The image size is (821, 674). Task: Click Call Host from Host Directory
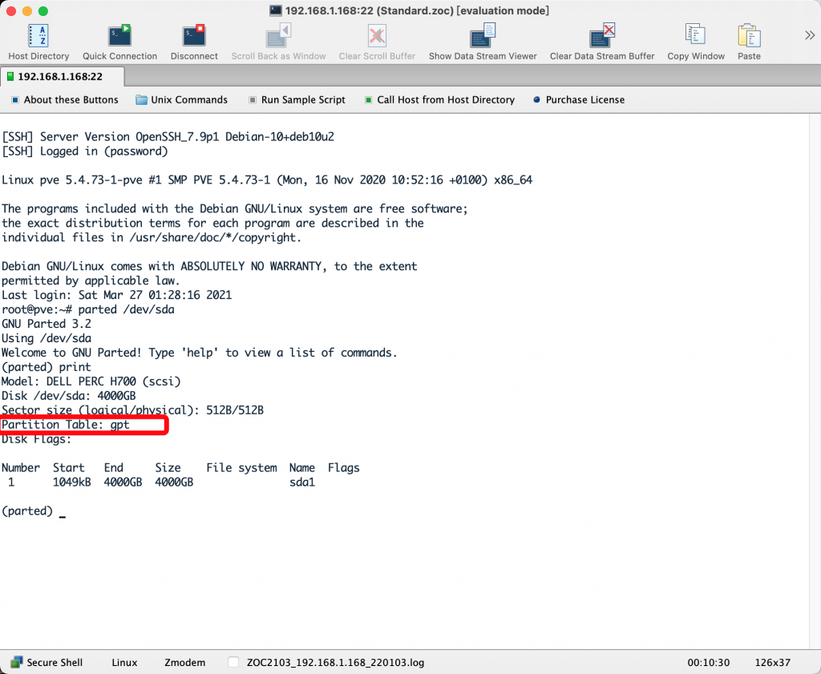(x=440, y=100)
